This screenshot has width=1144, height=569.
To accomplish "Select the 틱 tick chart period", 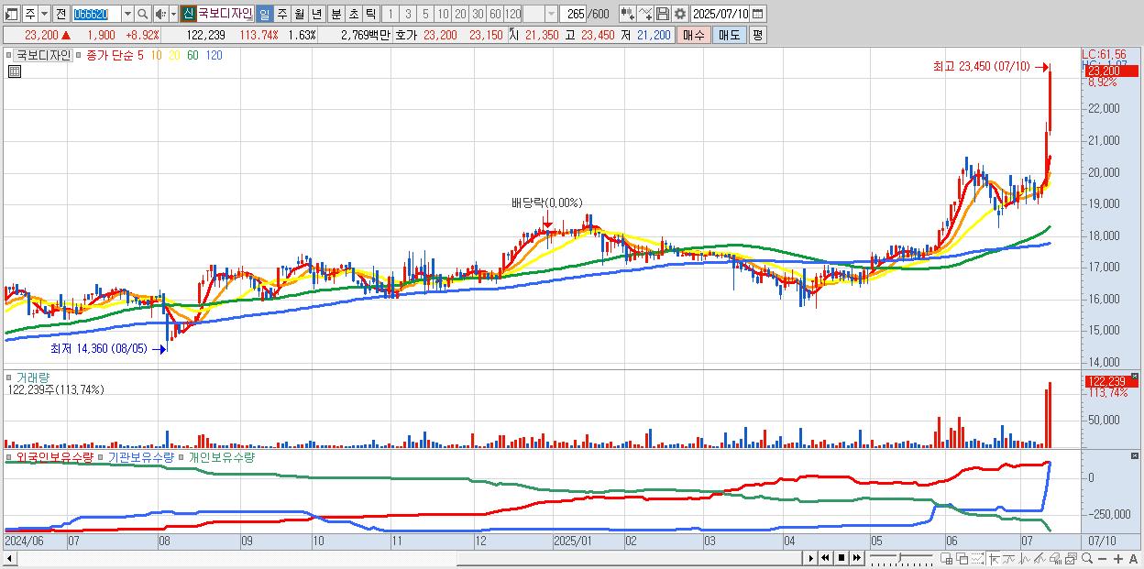I will 370,14.
